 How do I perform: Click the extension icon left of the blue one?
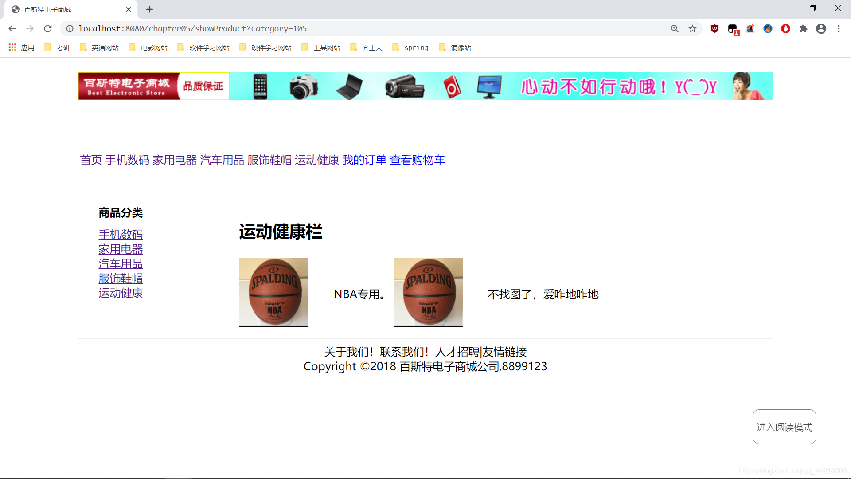coord(750,29)
